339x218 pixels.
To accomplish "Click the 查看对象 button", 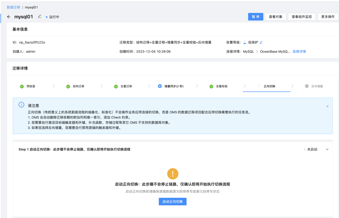I will tap(276, 17).
